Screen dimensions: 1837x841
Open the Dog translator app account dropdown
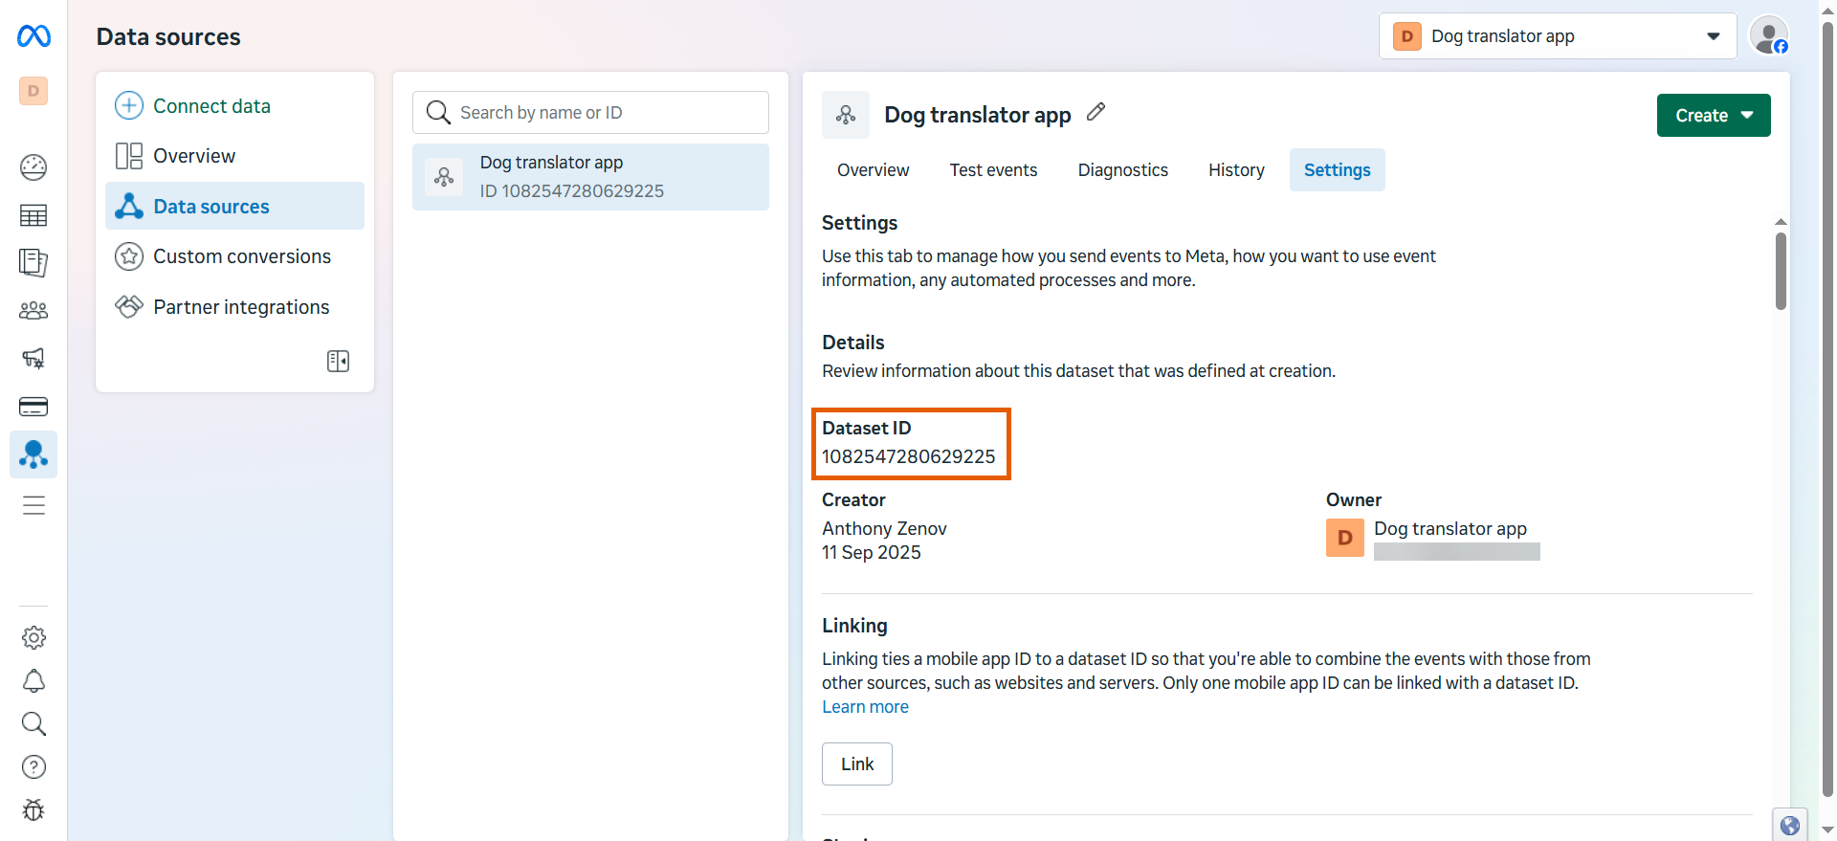pyautogui.click(x=1558, y=36)
